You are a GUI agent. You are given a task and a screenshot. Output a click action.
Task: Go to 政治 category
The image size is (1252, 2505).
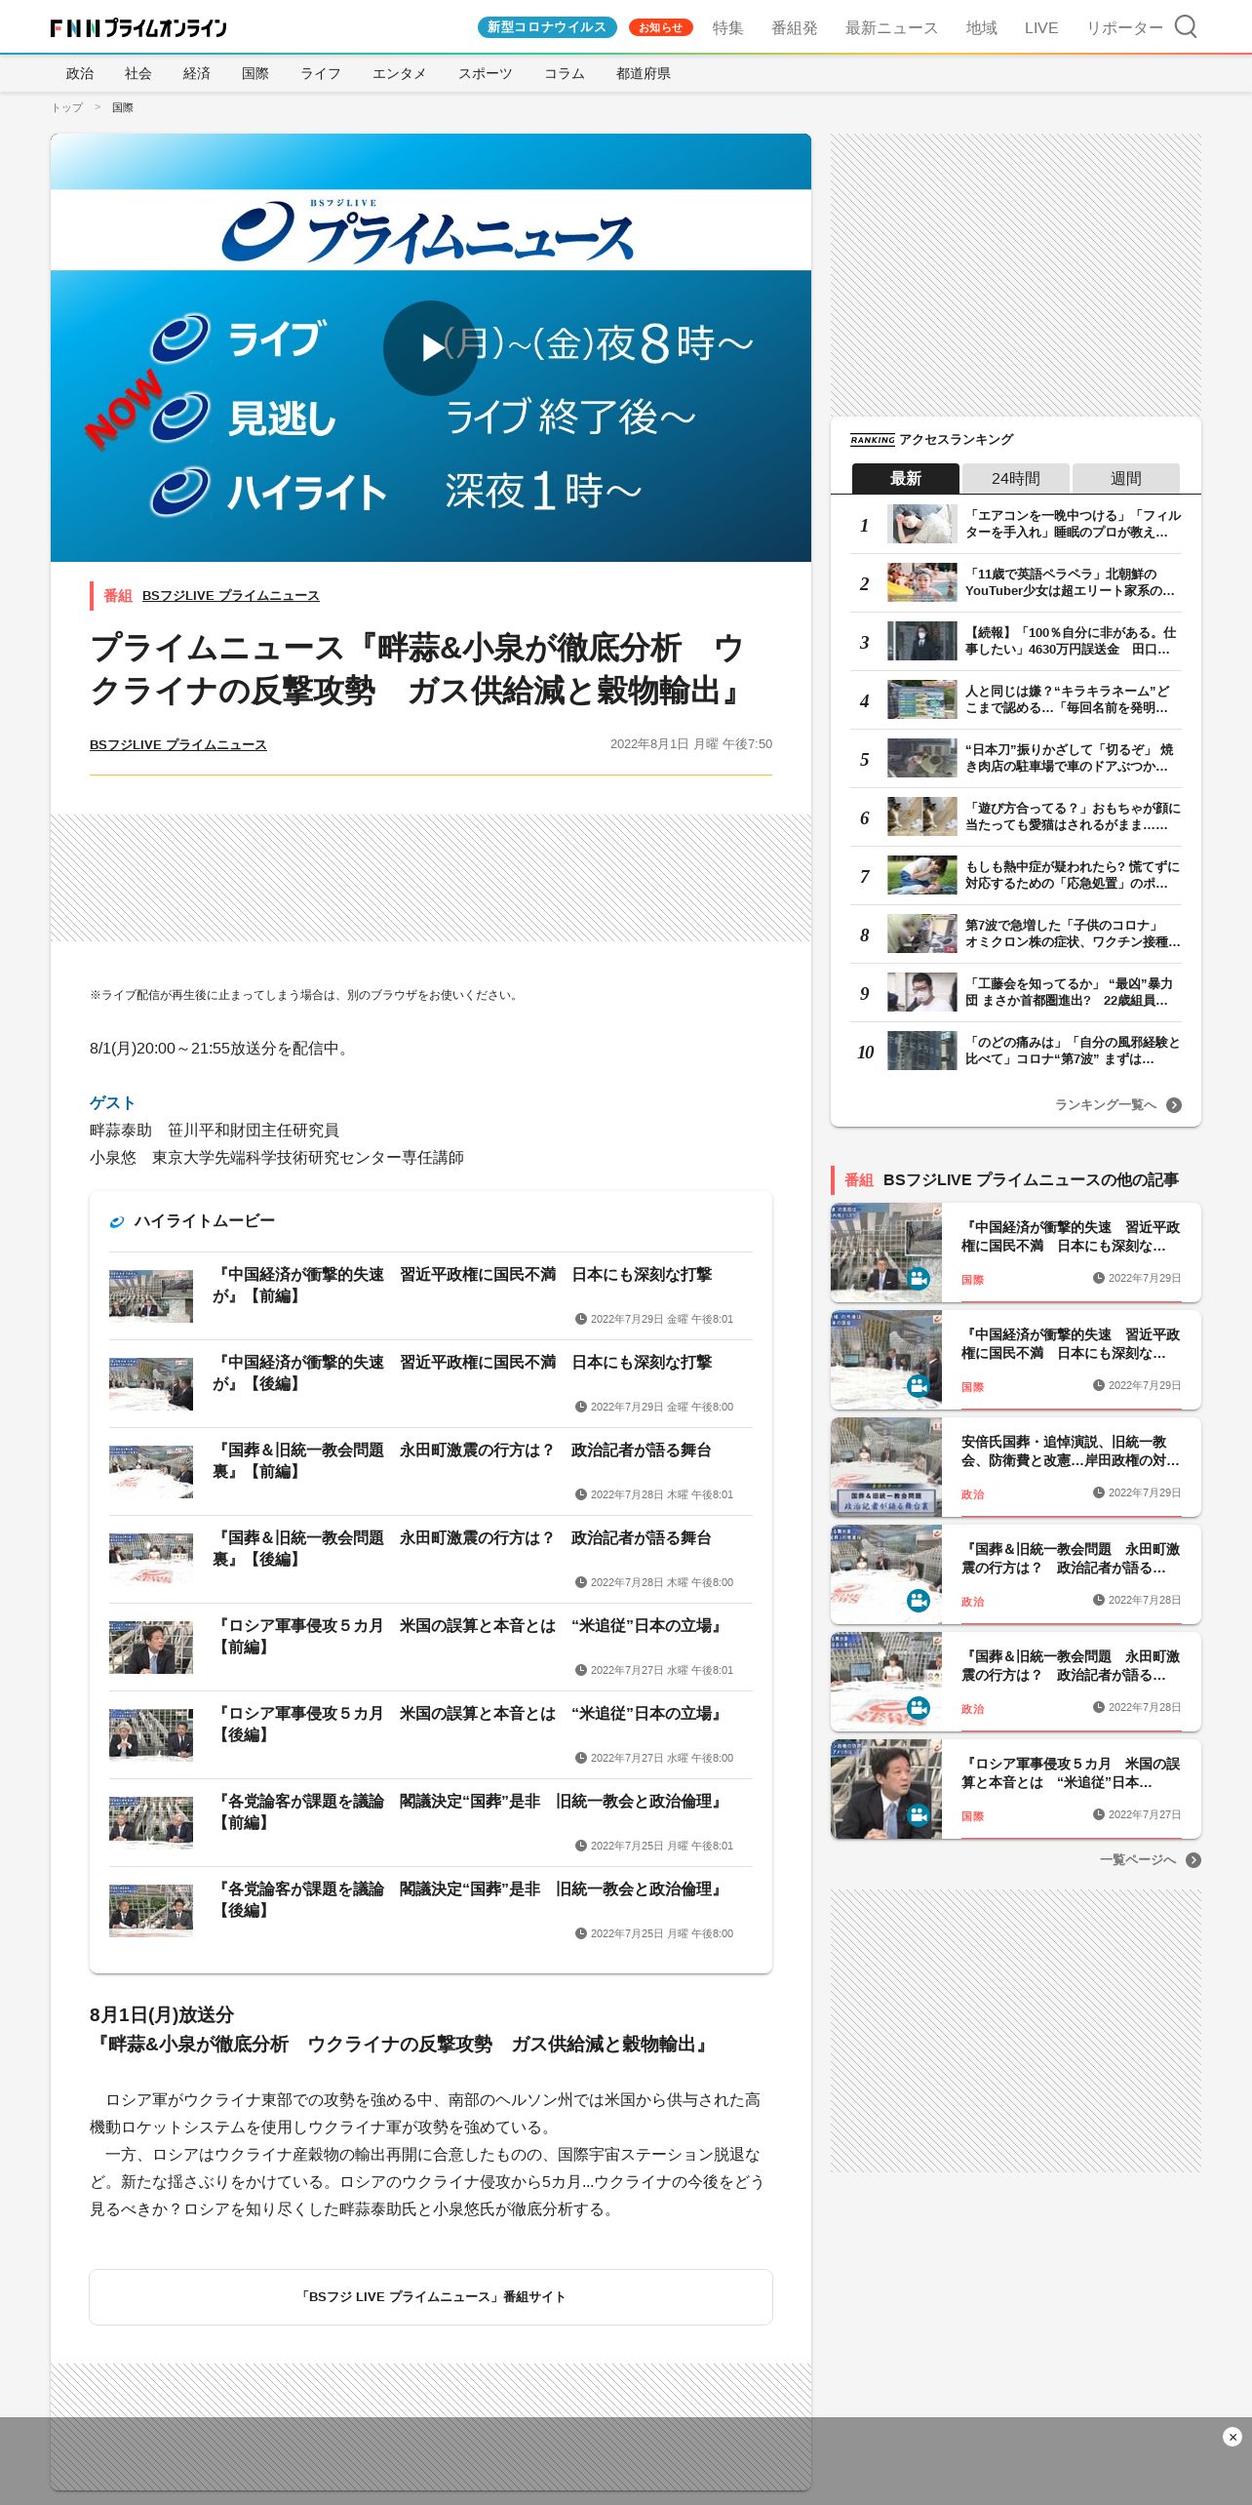(80, 73)
